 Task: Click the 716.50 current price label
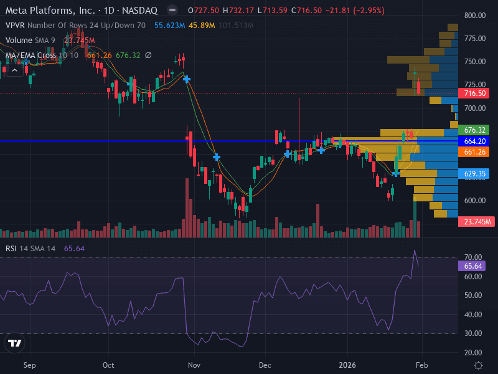475,93
